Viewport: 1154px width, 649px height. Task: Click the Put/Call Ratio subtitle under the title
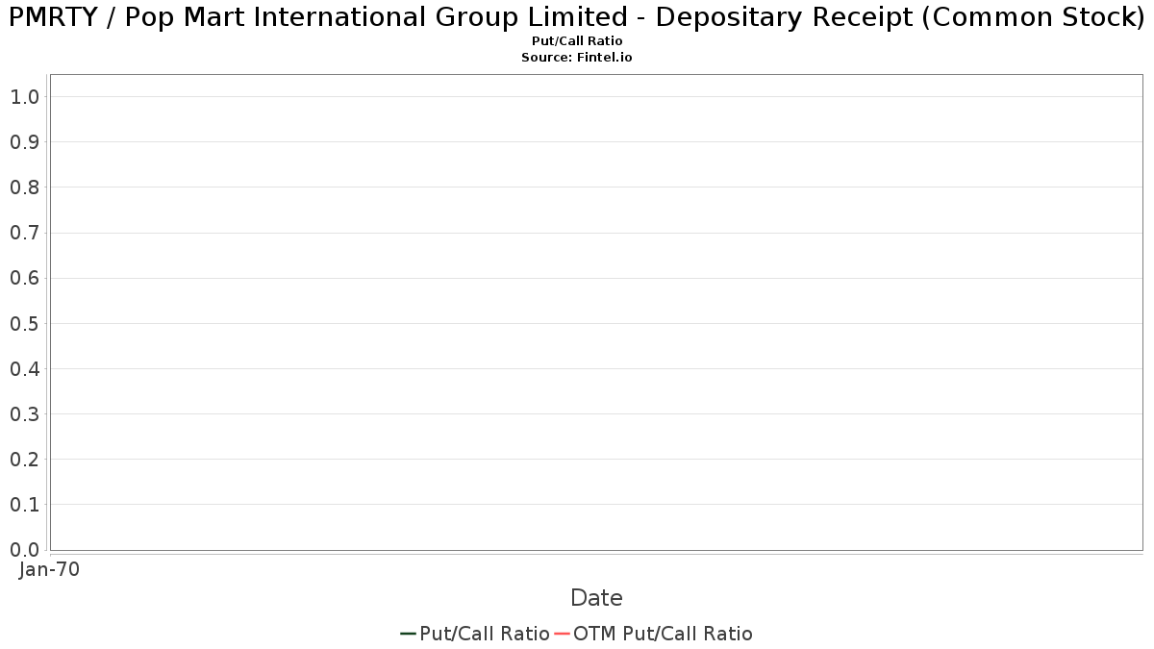(x=577, y=41)
